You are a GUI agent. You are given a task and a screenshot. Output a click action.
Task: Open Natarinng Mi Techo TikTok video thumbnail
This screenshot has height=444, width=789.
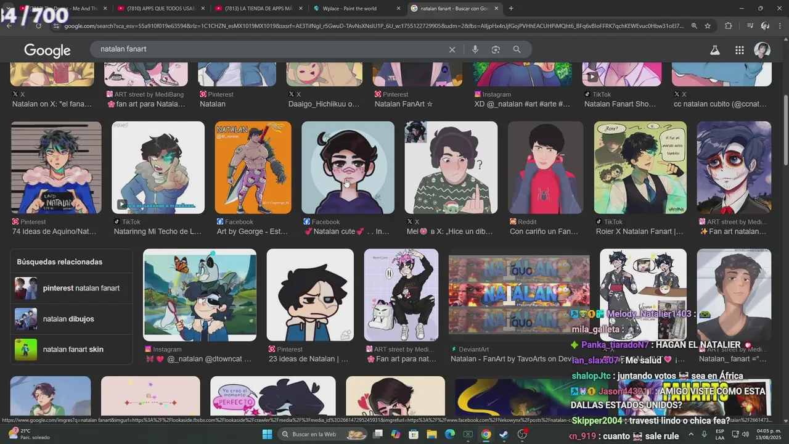tap(158, 167)
